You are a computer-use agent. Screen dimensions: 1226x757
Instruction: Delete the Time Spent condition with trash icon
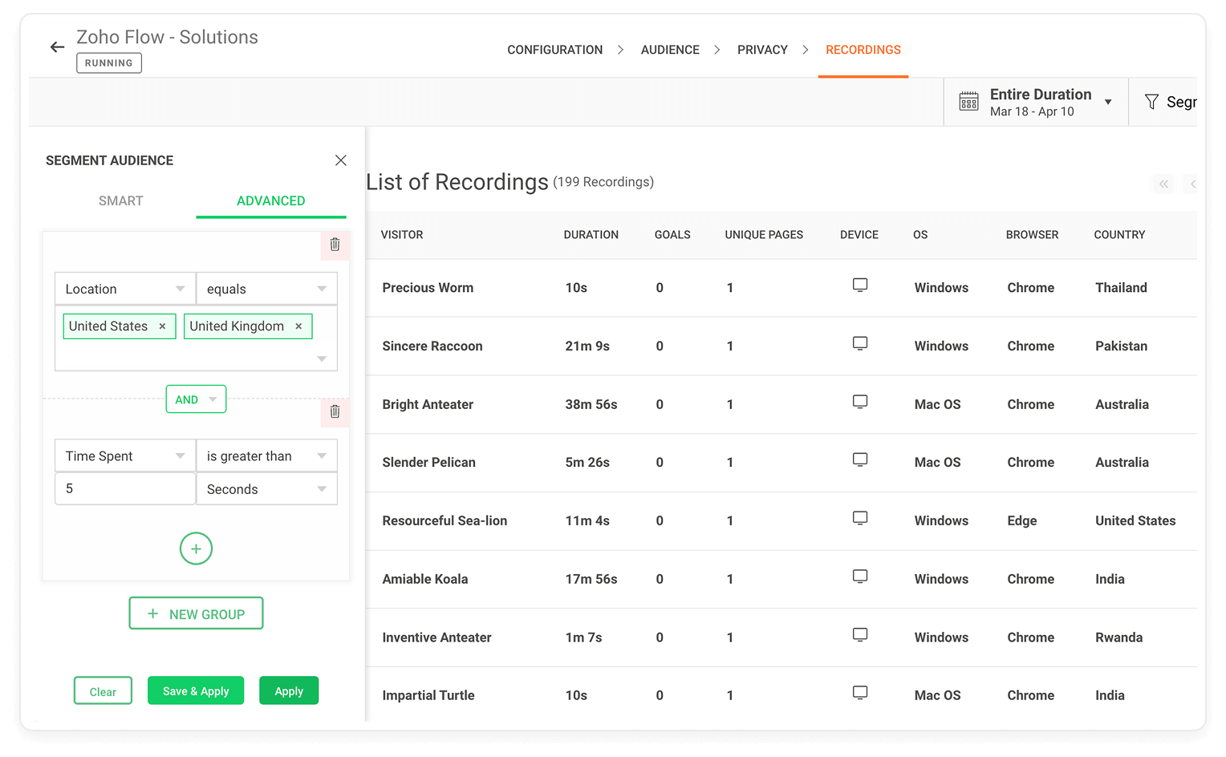(x=335, y=411)
